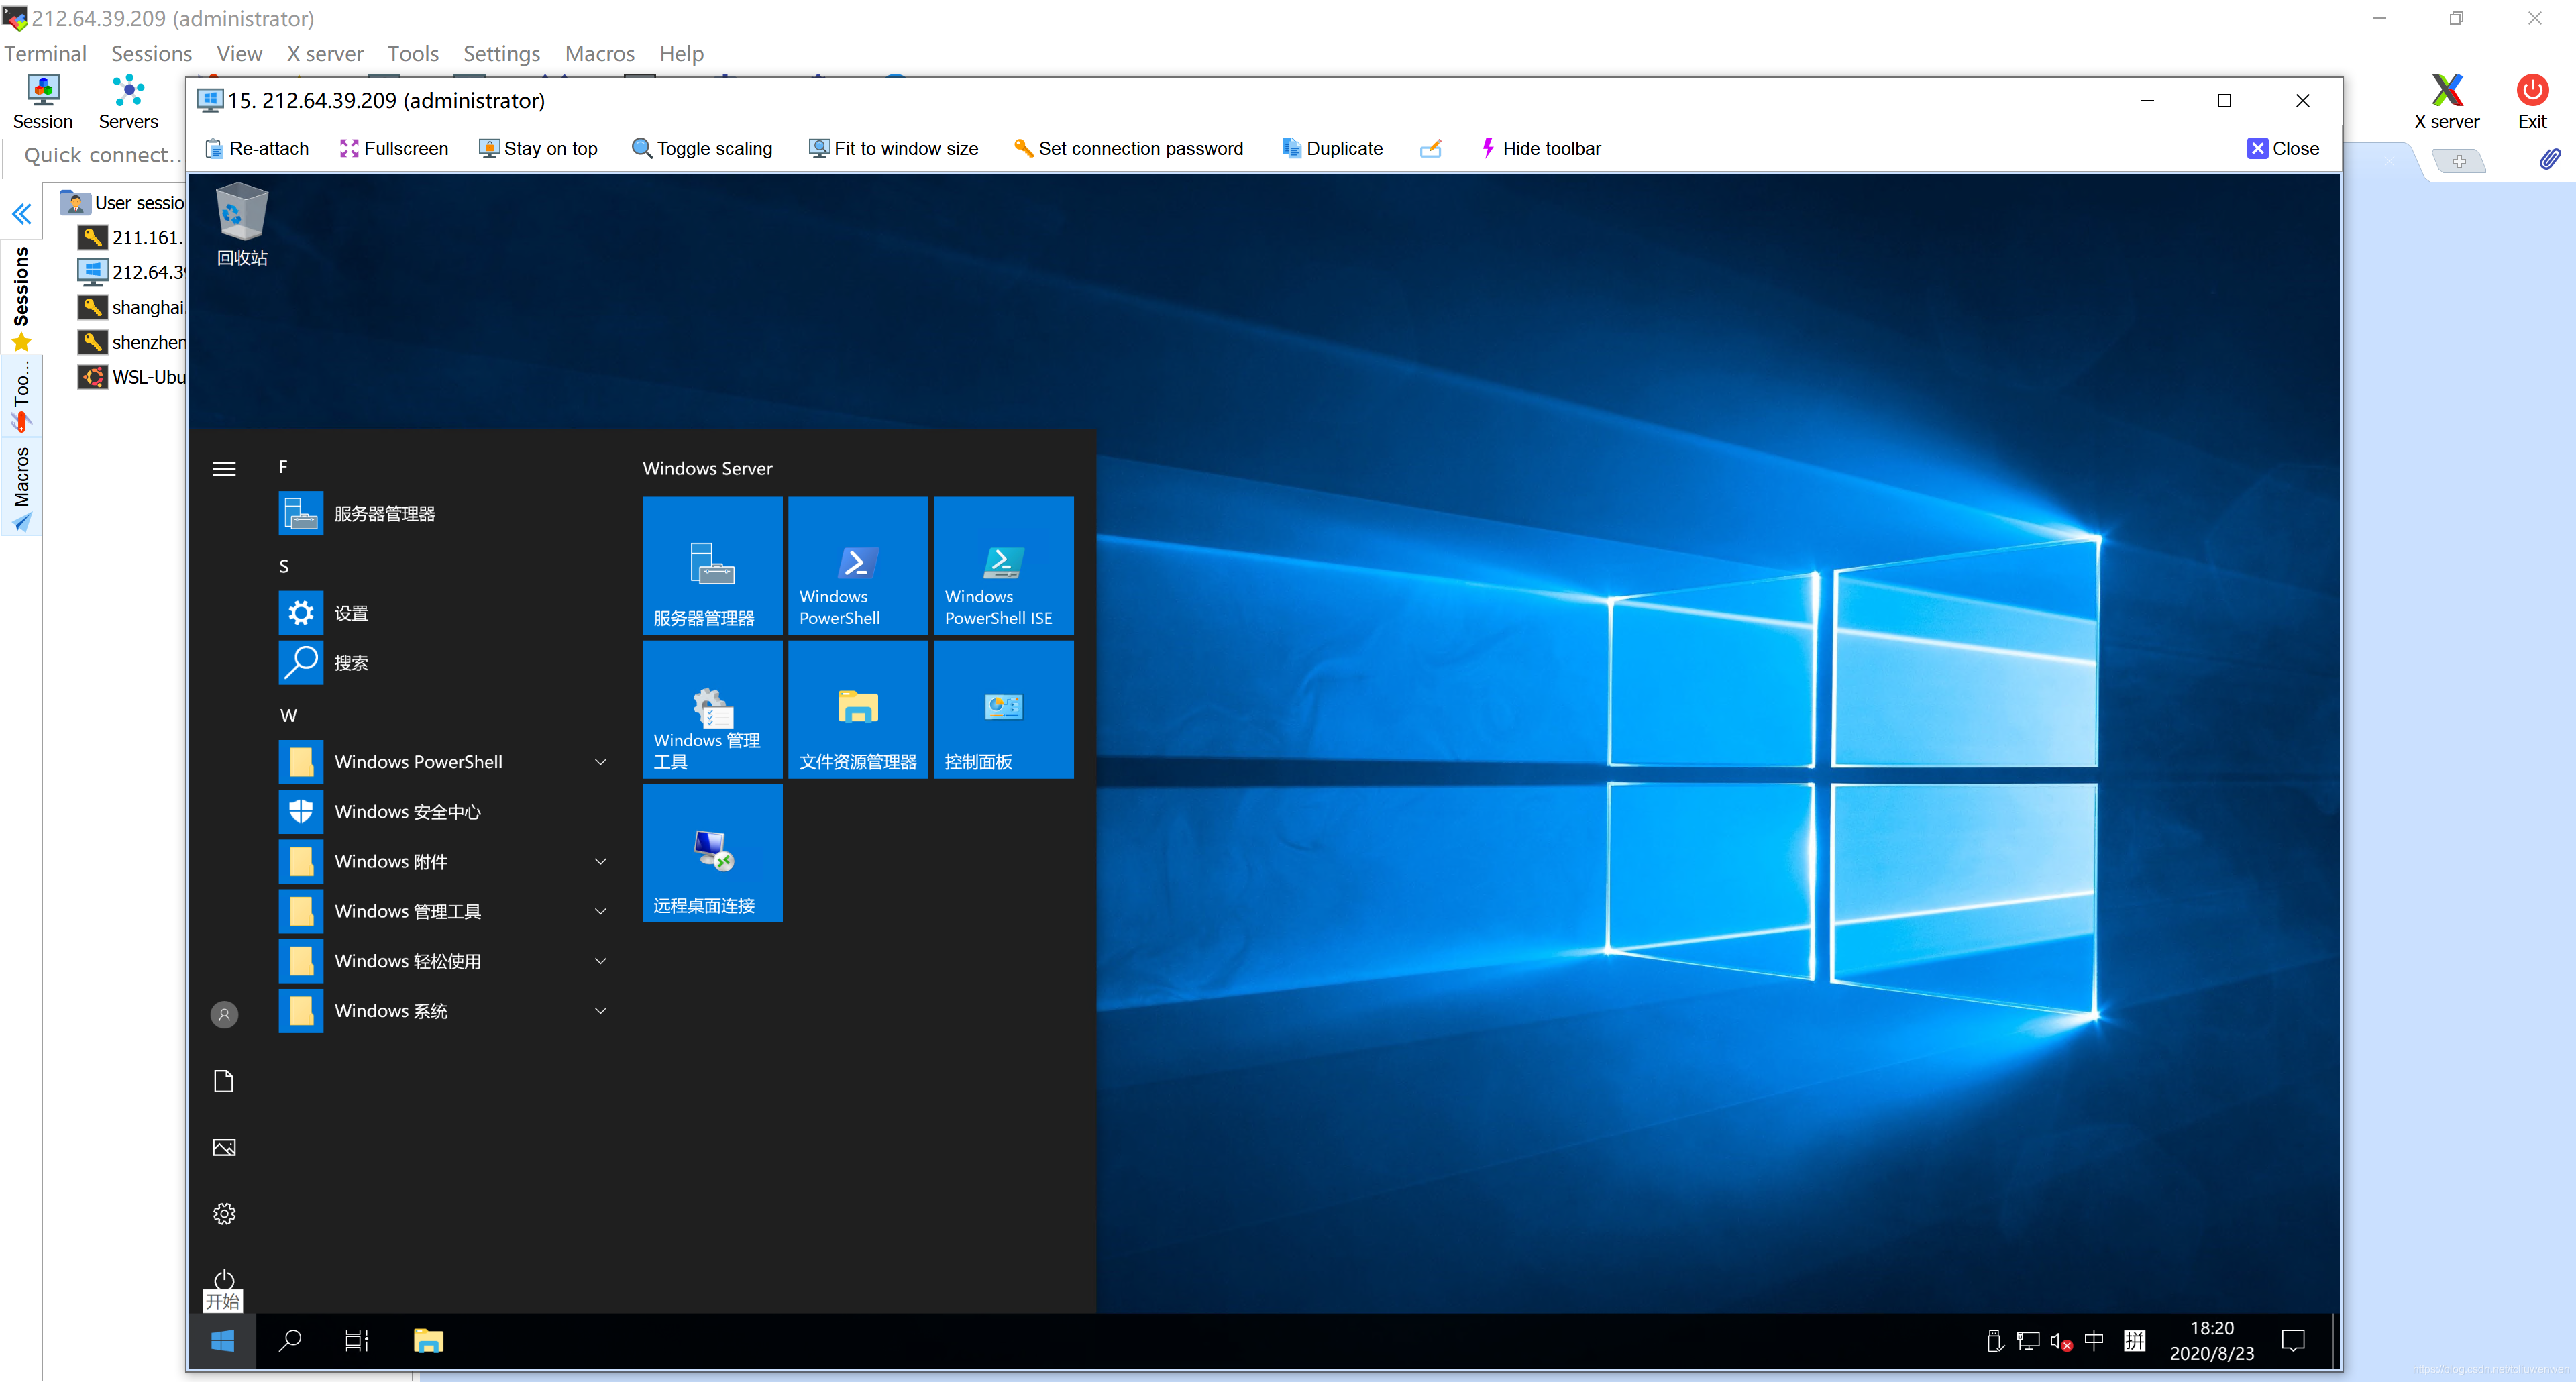Click the user account icon in Start menu
2576x1382 pixels.
point(224,1015)
